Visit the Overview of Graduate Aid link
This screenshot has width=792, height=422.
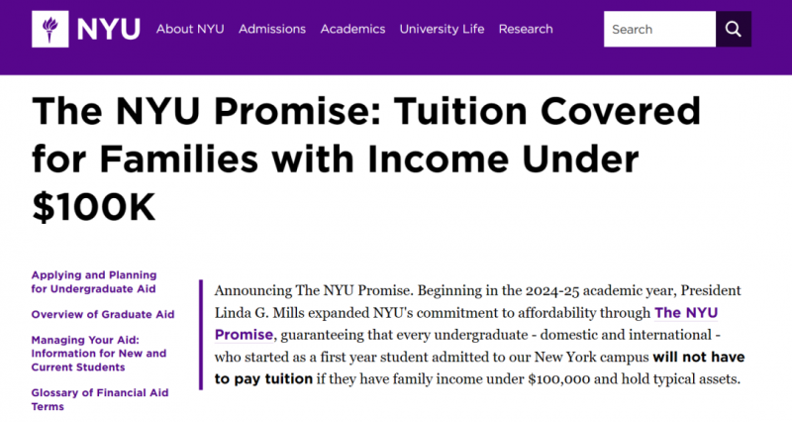click(103, 314)
